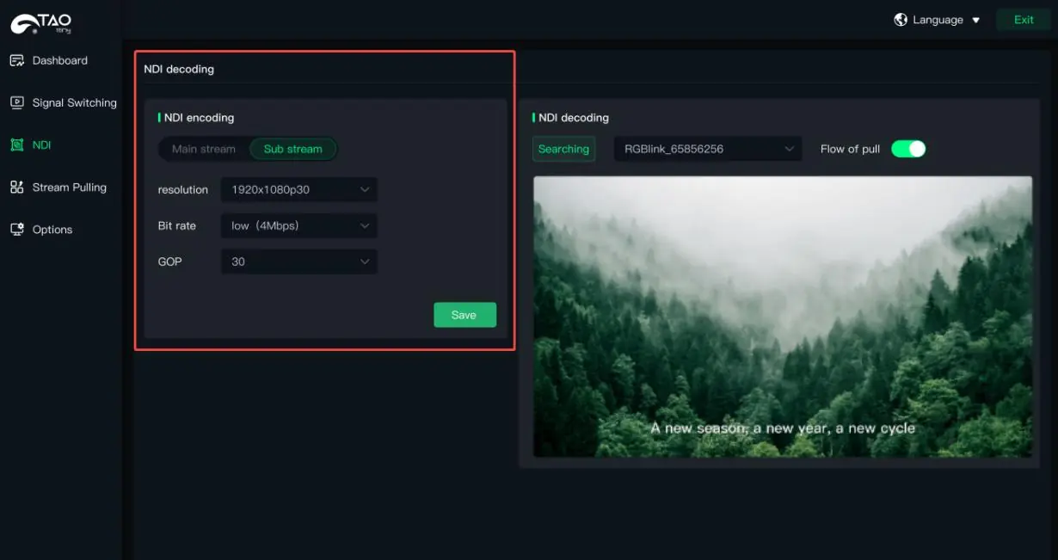This screenshot has width=1058, height=560.
Task: Open the resolution 1920x1080p30 dropdown
Action: click(x=299, y=189)
